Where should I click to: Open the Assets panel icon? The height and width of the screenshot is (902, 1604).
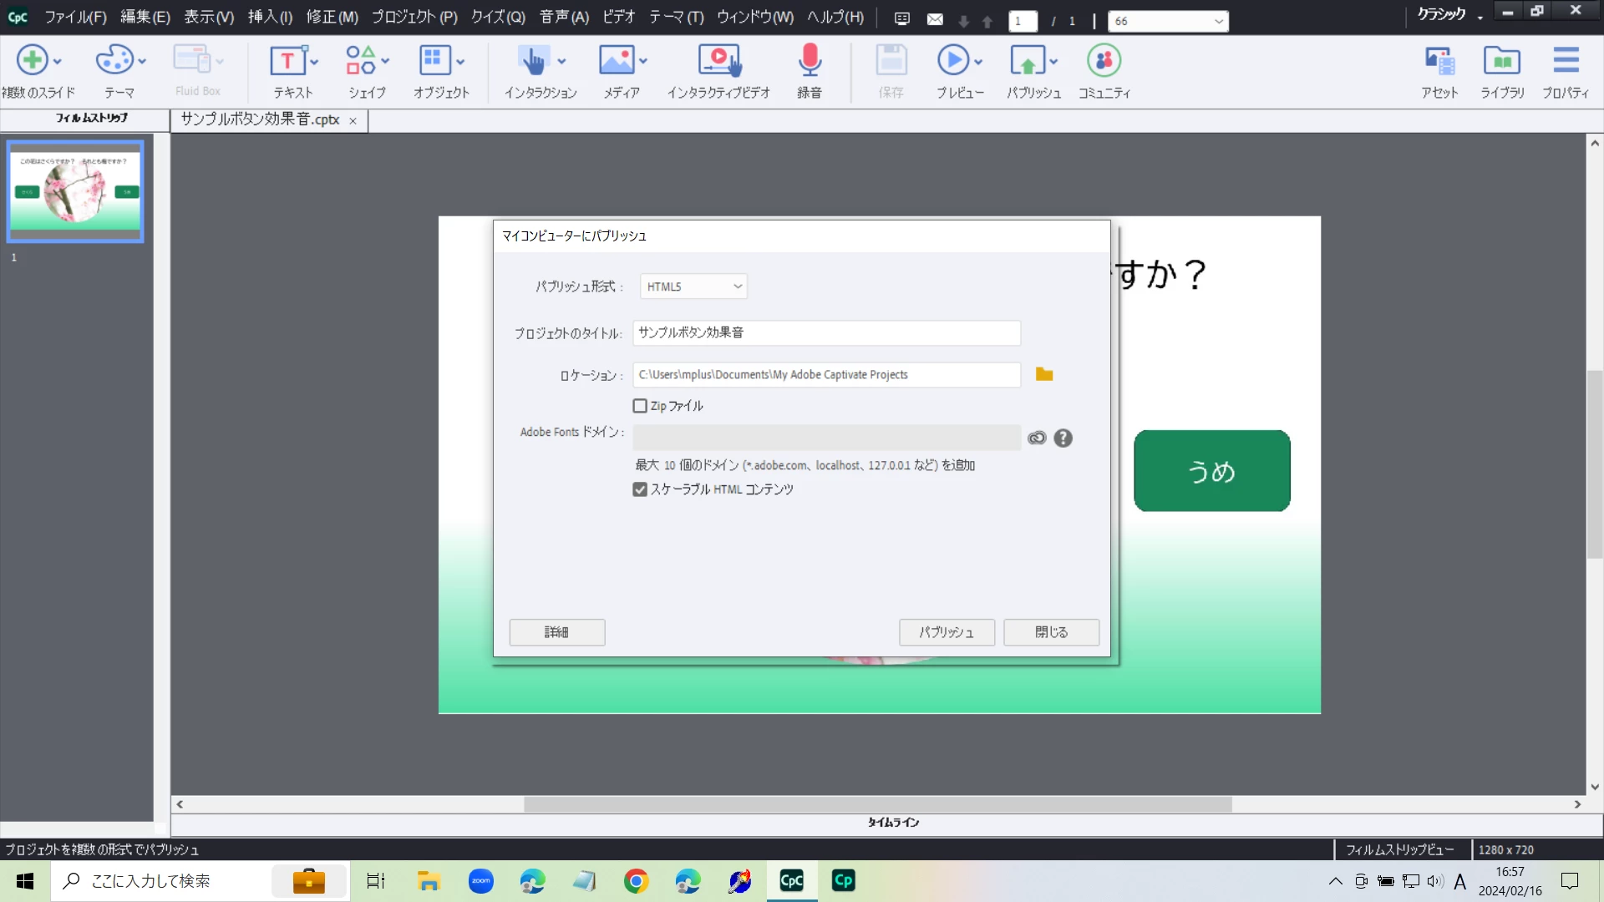point(1439,62)
